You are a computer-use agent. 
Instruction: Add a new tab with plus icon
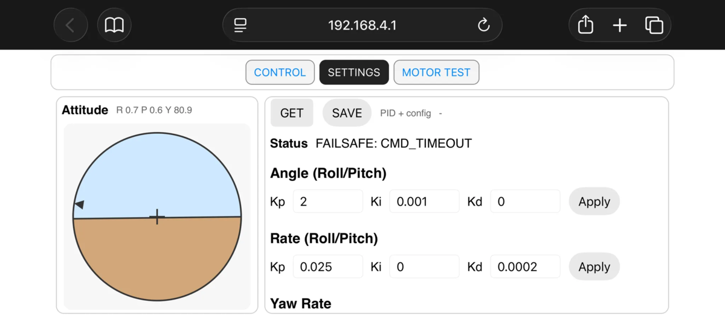tap(620, 25)
